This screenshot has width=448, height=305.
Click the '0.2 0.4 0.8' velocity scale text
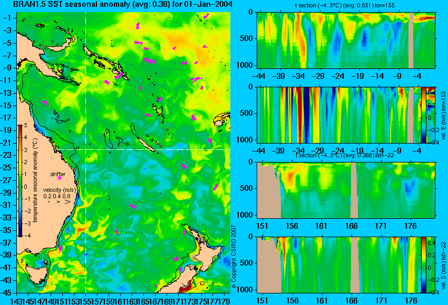tap(57, 196)
